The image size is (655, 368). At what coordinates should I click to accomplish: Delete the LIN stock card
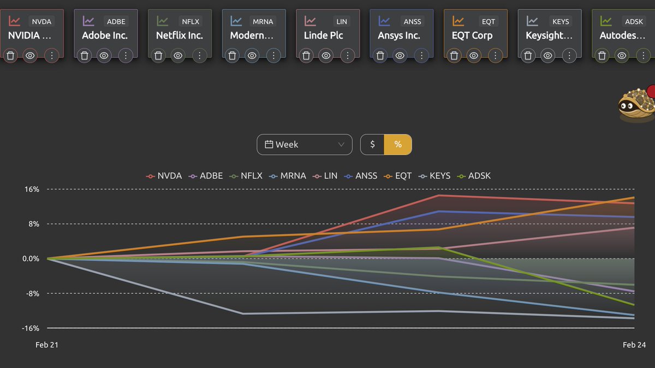point(306,56)
